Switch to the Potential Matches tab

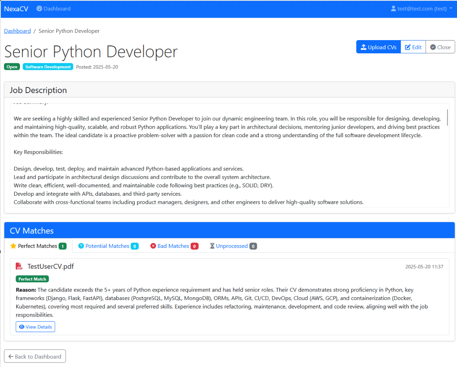click(x=108, y=246)
